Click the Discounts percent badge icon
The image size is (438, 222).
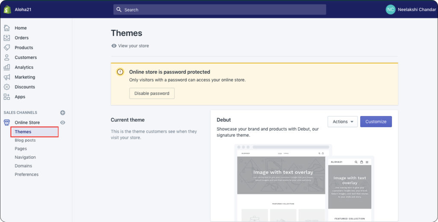[7, 87]
